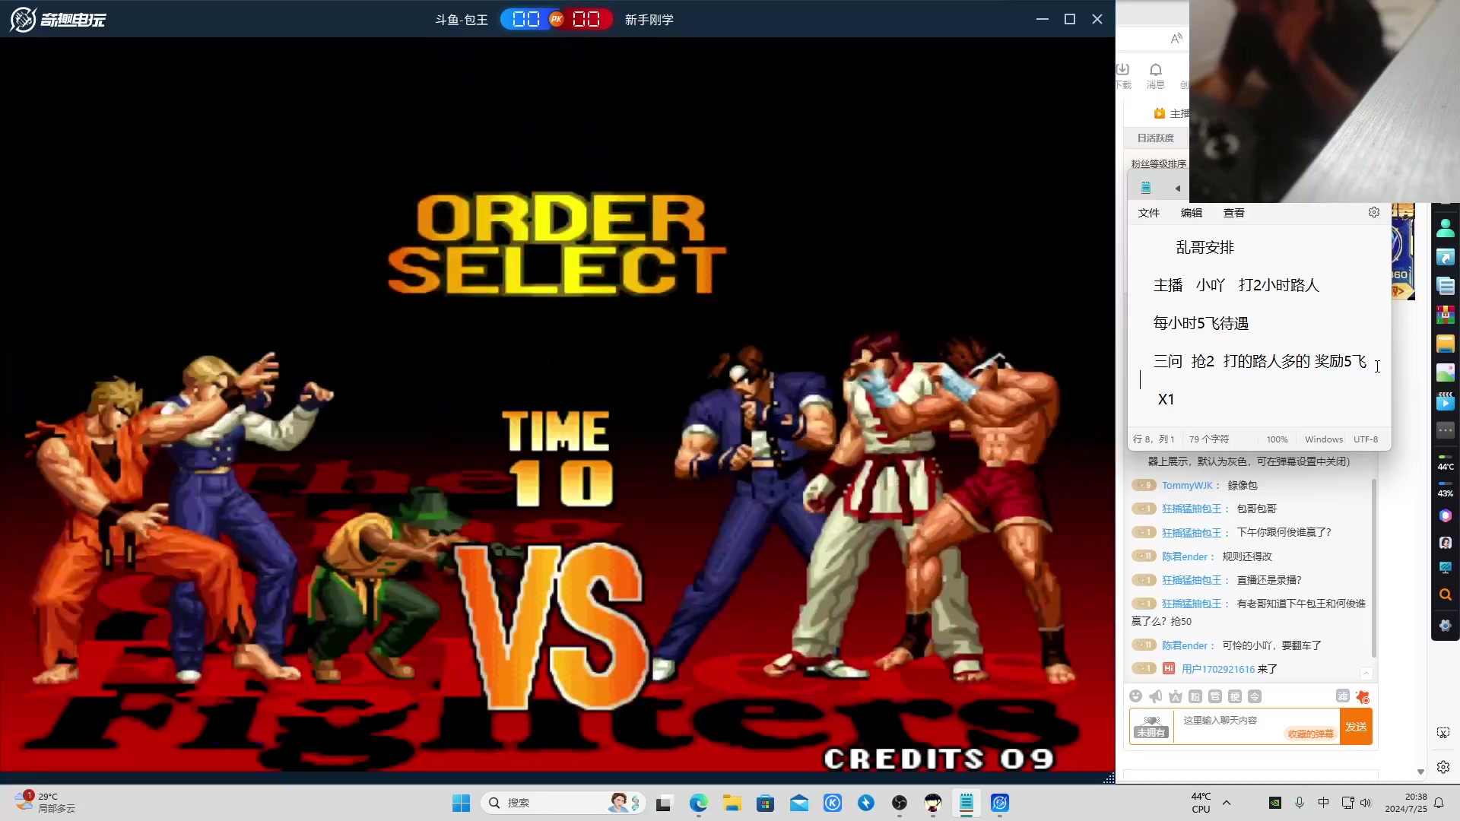Open the 编辑 menu in Notepad
This screenshot has height=821, width=1460.
[1191, 213]
